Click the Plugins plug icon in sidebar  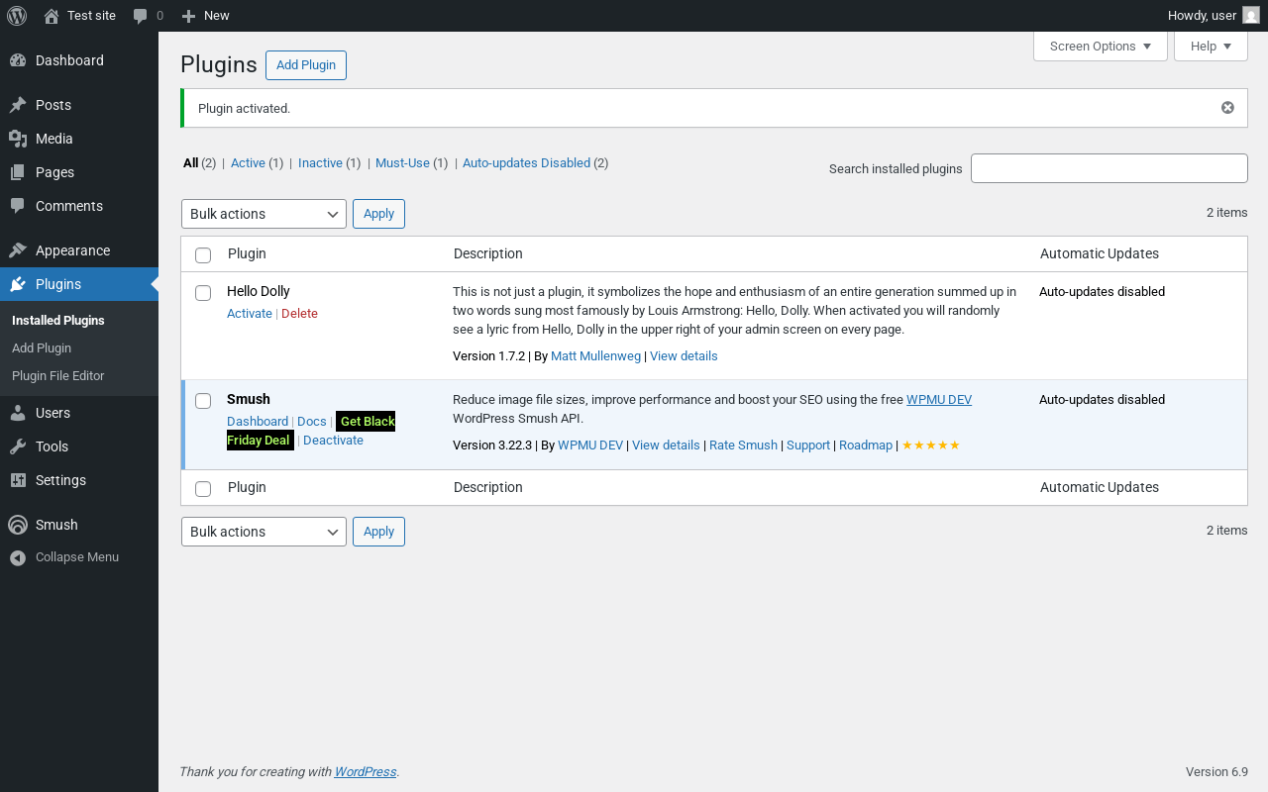coord(18,284)
